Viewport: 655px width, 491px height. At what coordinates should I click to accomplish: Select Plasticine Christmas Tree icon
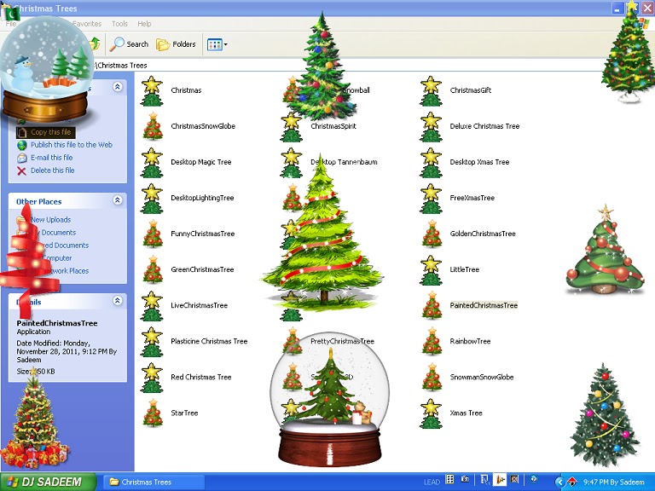coord(152,342)
